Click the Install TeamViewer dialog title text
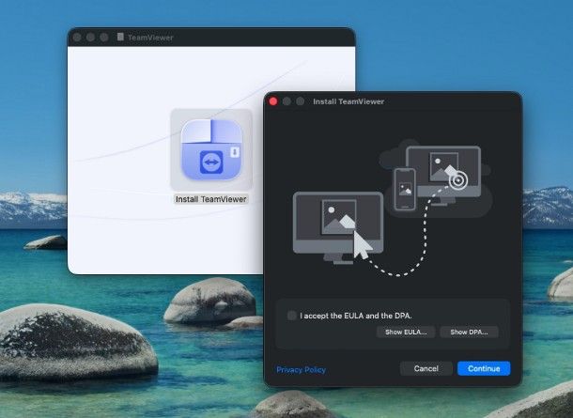Image resolution: width=573 pixels, height=418 pixels. (x=348, y=101)
